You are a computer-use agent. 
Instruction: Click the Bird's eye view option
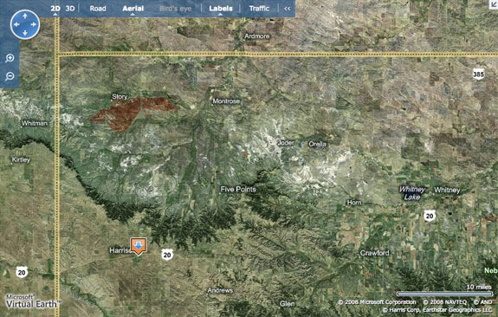(x=176, y=9)
